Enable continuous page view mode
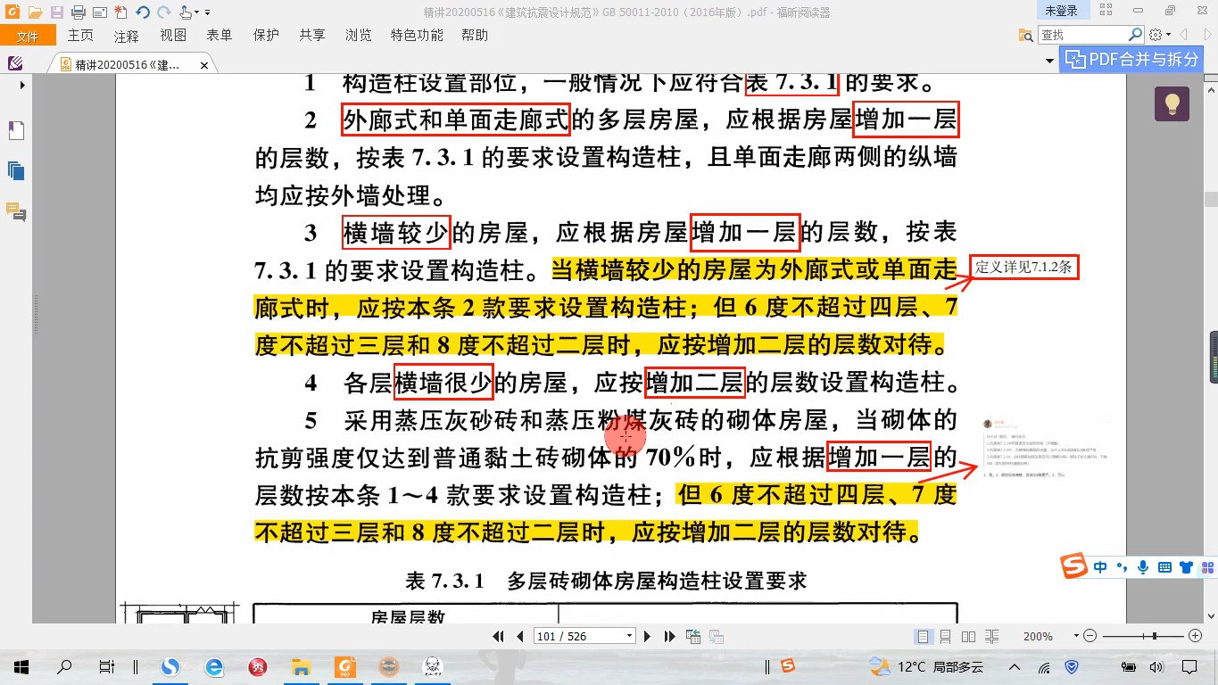Viewport: 1218px width, 685px height. [x=945, y=637]
